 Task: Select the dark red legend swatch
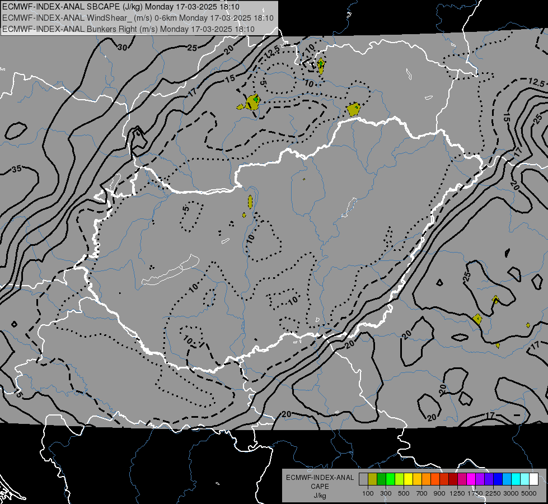click(x=453, y=479)
